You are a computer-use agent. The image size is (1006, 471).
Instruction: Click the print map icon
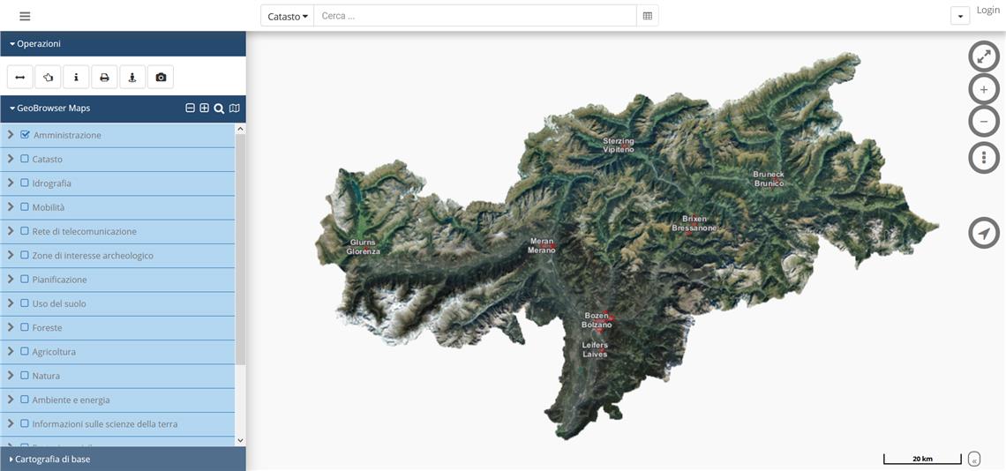(104, 78)
